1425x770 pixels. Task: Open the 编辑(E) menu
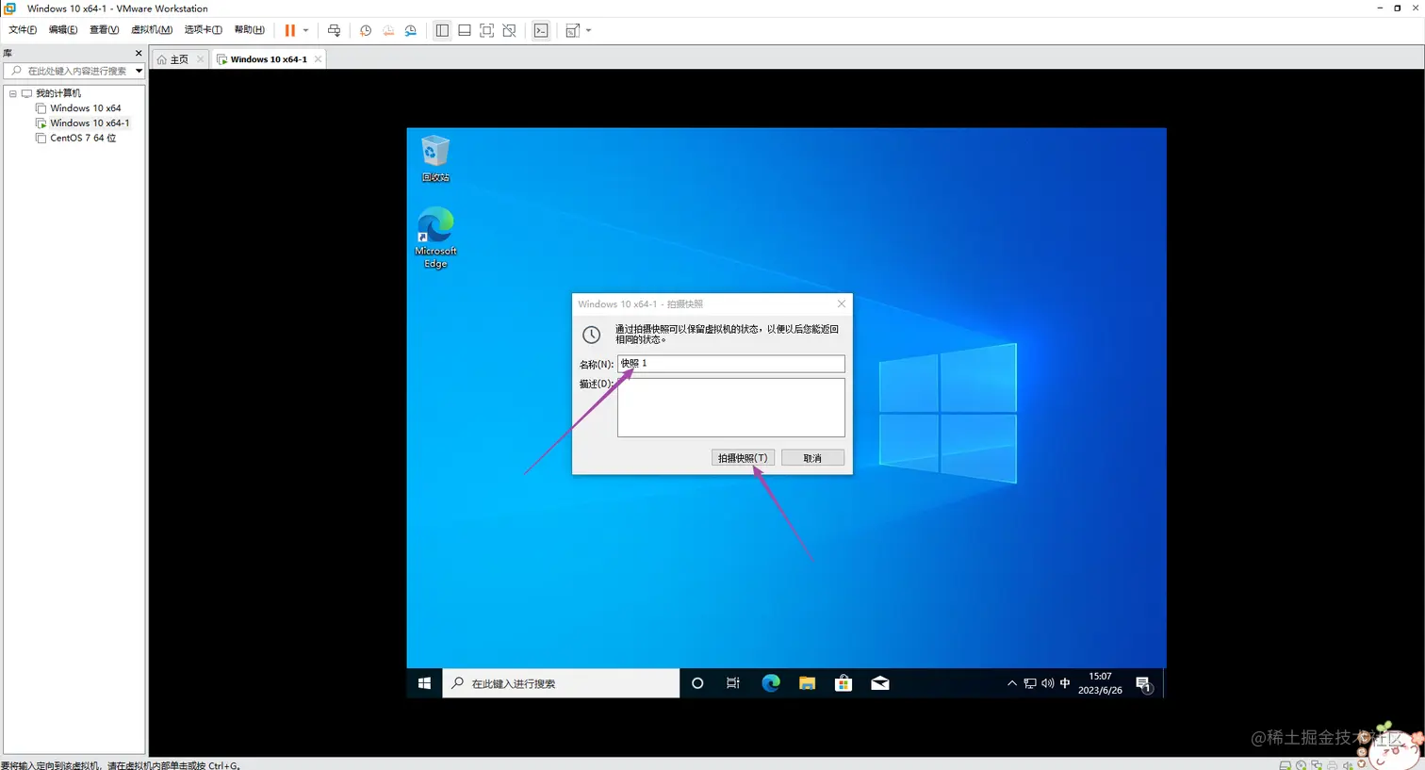point(63,30)
